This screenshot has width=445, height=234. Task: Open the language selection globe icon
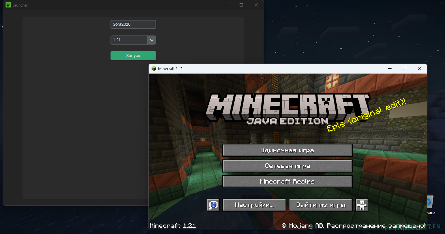213,205
